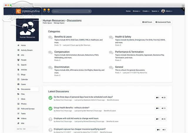
Task: Click the Tasks checkmark icon
Action: coord(18,113)
